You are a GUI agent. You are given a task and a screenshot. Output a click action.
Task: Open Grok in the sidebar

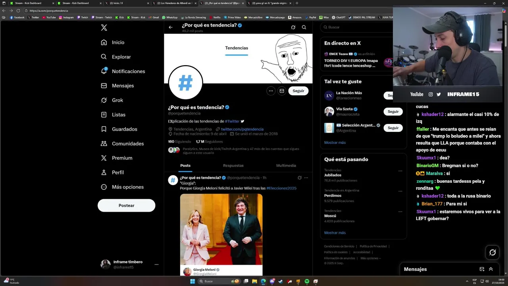pyautogui.click(x=112, y=100)
